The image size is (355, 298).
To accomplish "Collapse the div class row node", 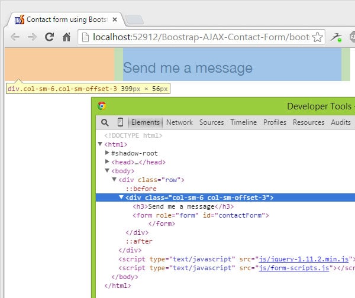I will (114, 179).
